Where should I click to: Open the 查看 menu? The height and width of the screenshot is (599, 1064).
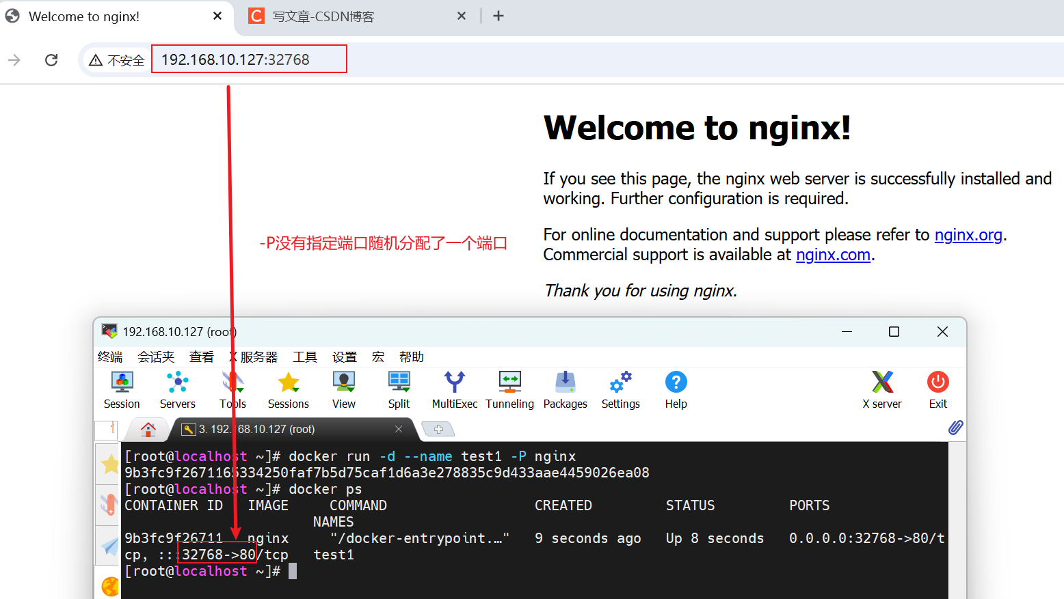(x=202, y=357)
